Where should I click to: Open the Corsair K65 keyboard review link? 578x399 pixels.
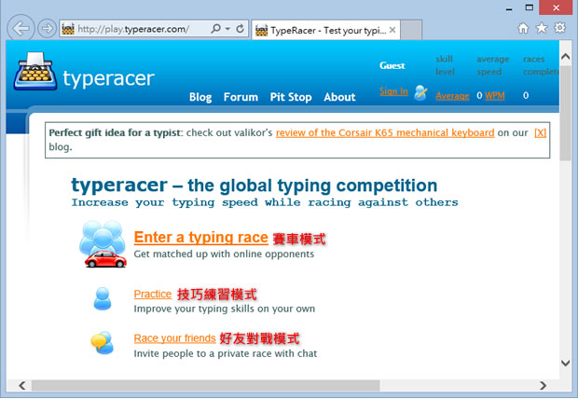[385, 132]
